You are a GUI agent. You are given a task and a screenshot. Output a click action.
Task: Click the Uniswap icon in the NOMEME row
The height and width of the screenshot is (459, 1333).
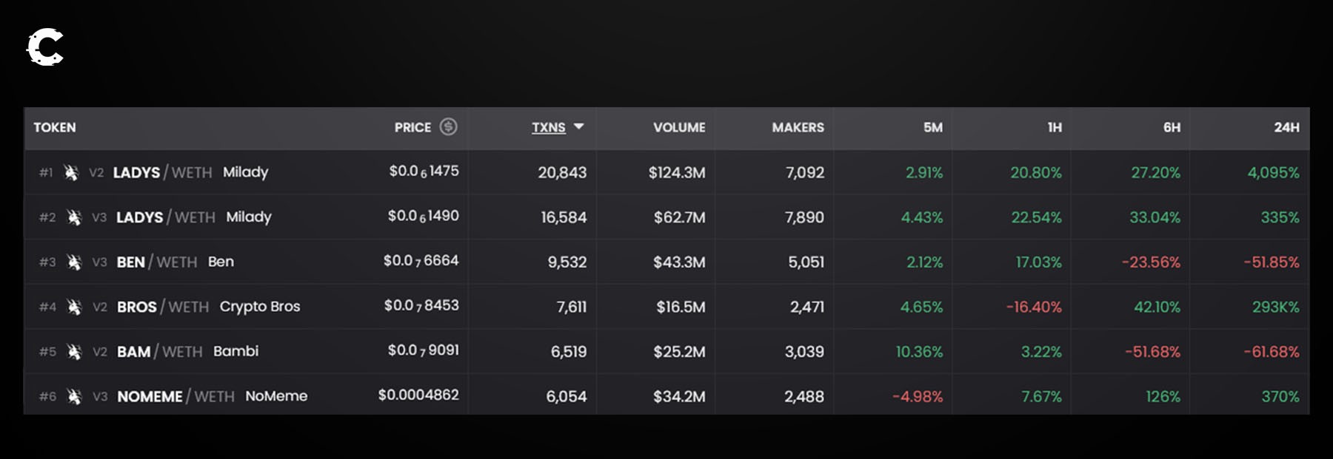pyautogui.click(x=74, y=396)
